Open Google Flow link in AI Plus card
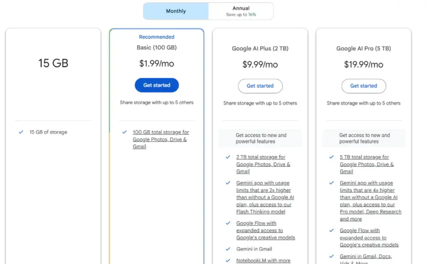The height and width of the screenshot is (264, 437). pyautogui.click(x=266, y=230)
